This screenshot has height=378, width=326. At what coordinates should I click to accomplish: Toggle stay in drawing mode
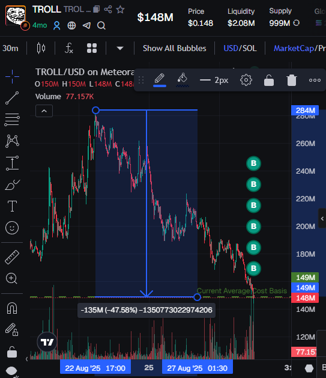tap(12, 329)
